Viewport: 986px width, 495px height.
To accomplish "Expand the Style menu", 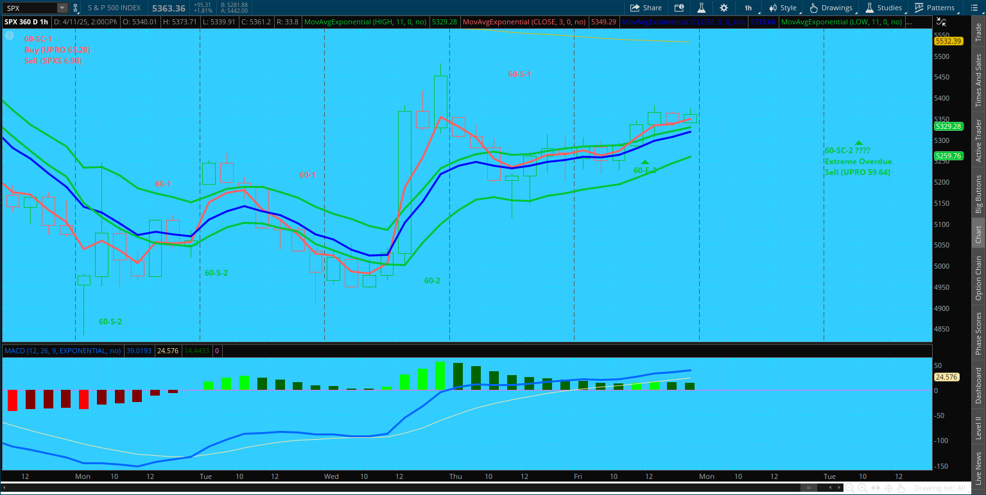I will pos(783,8).
